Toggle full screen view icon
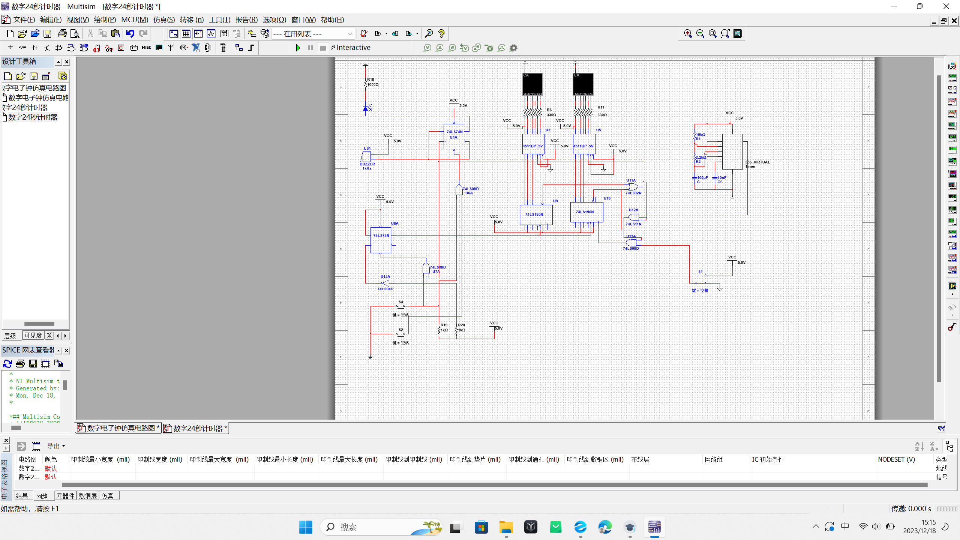This screenshot has height=540, width=960. [738, 34]
